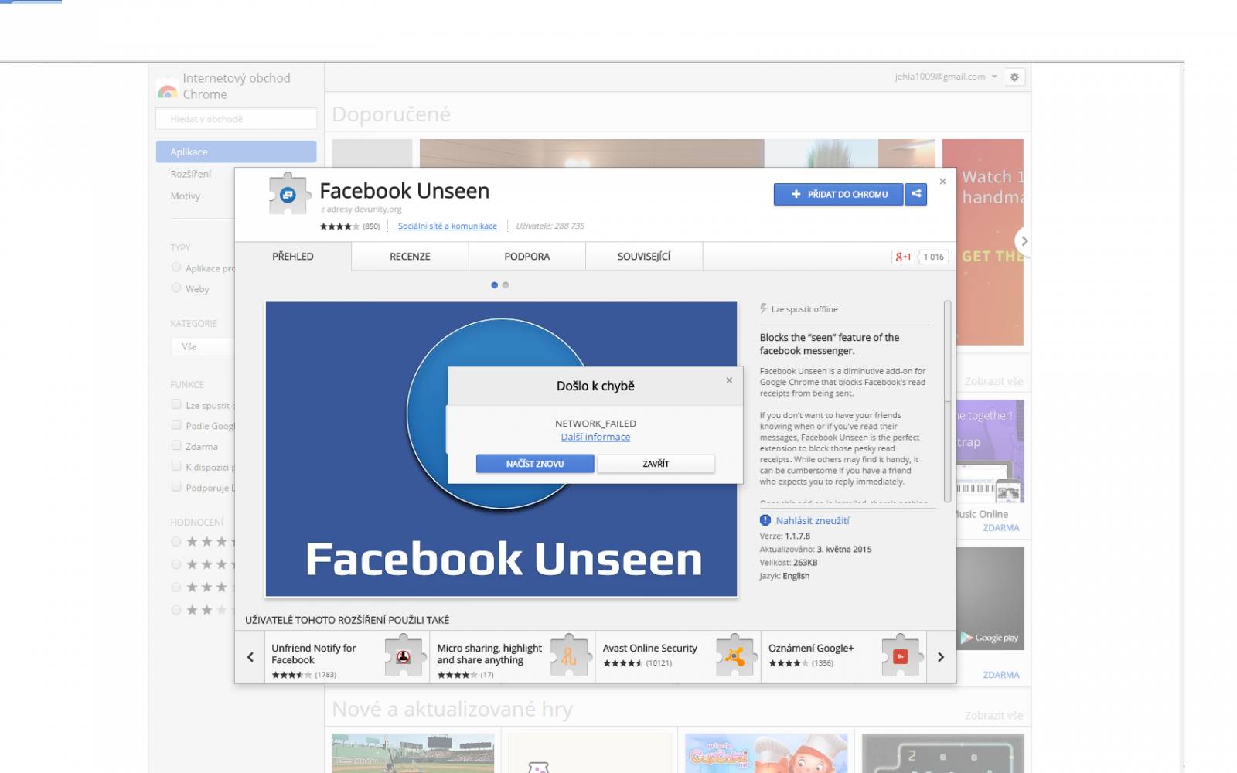Switch to the Podpora tab
This screenshot has width=1237, height=773.
point(527,257)
